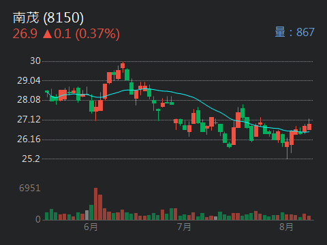
Task: Click the 6951 volume axis label
Action: [30, 188]
